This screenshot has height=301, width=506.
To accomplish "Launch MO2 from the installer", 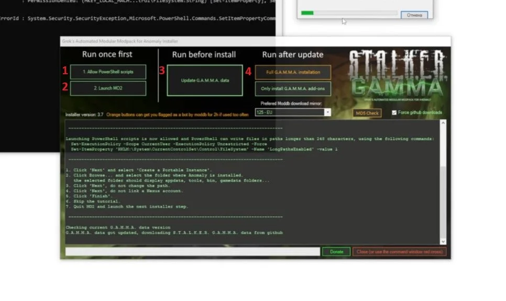I will (x=108, y=88).
